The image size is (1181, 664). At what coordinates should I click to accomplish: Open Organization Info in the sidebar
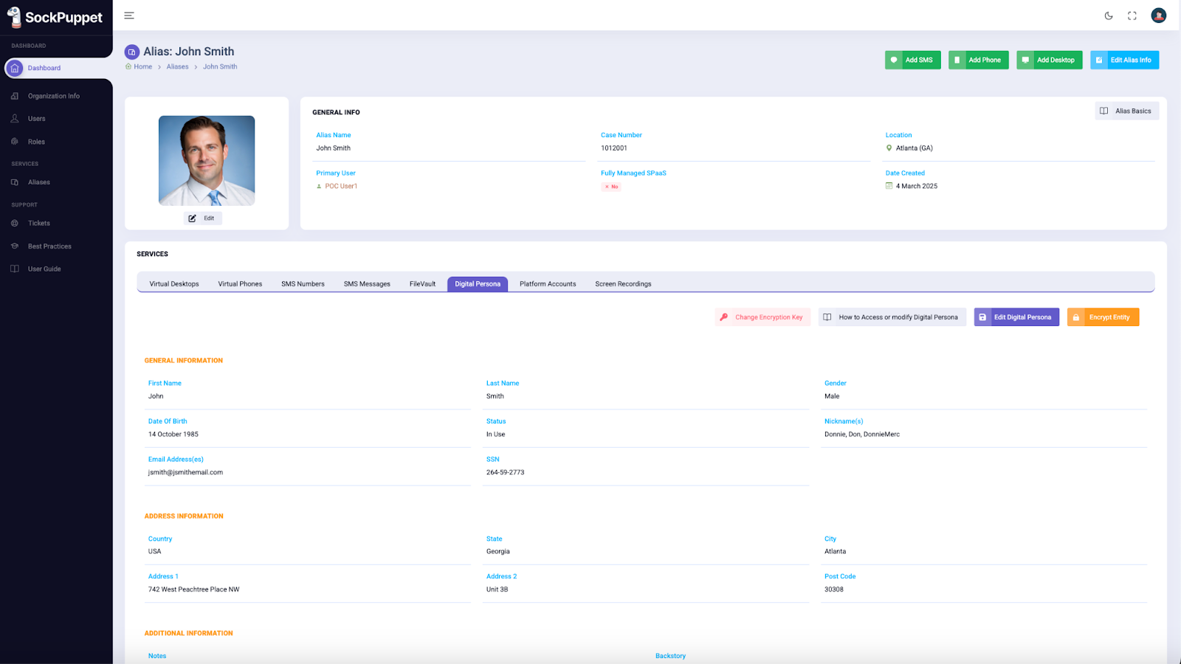point(53,96)
